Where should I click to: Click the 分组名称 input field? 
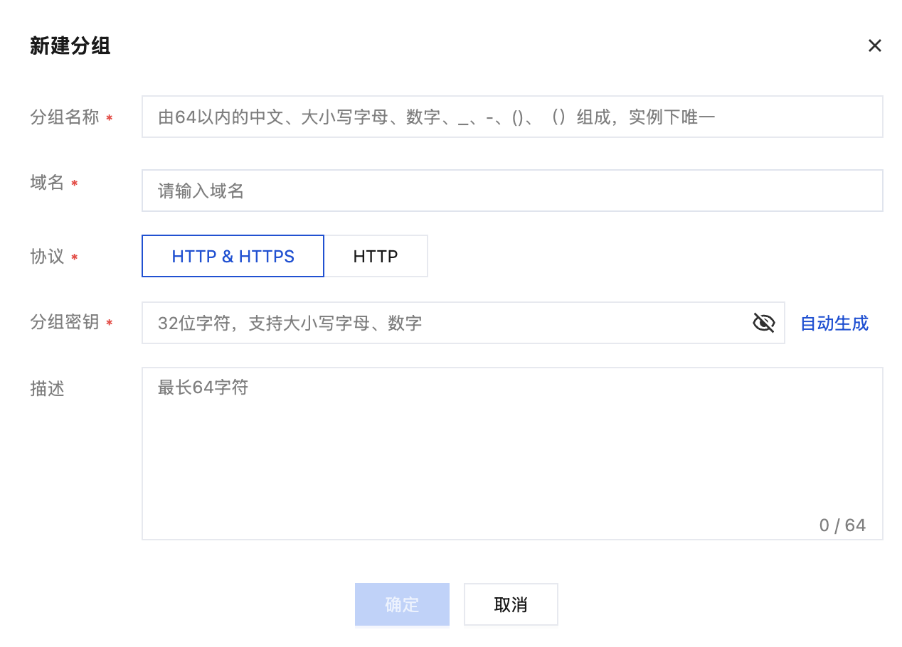point(512,117)
